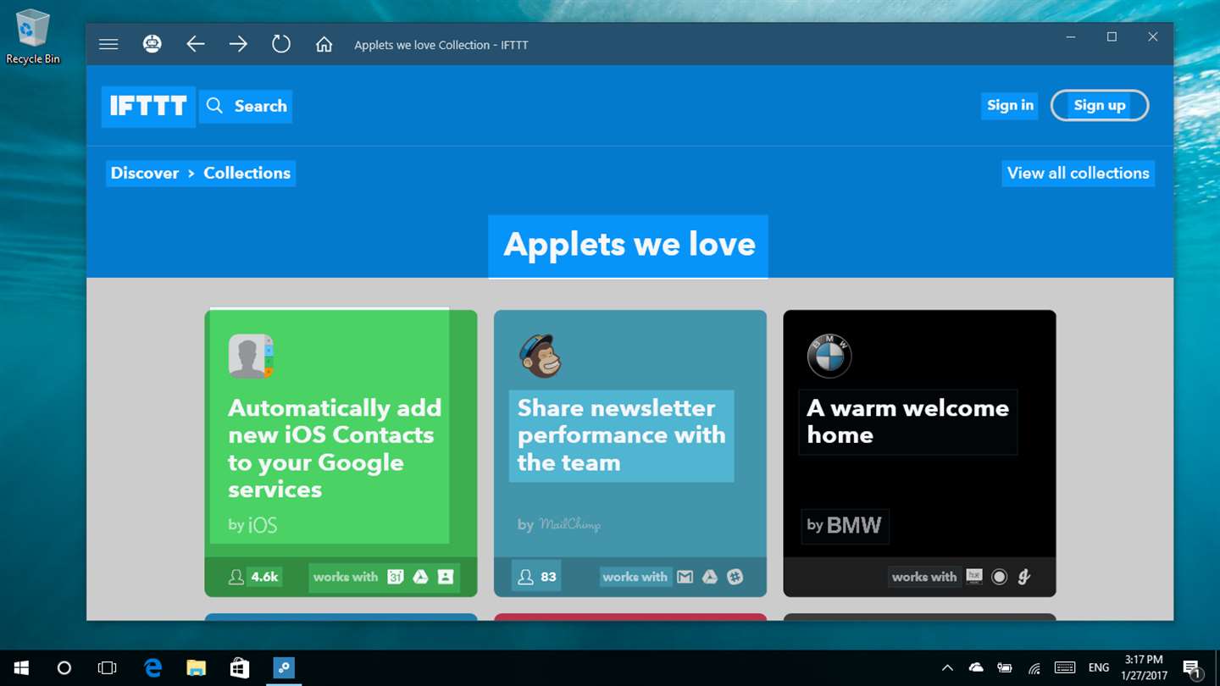The width and height of the screenshot is (1220, 686).
Task: Click the active IFTTT app taskbar icon
Action: (x=284, y=668)
